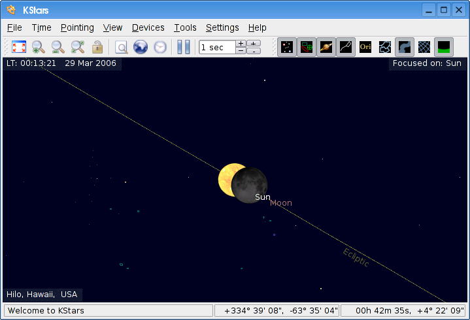
Task: Open the Tools menu
Action: pos(185,27)
